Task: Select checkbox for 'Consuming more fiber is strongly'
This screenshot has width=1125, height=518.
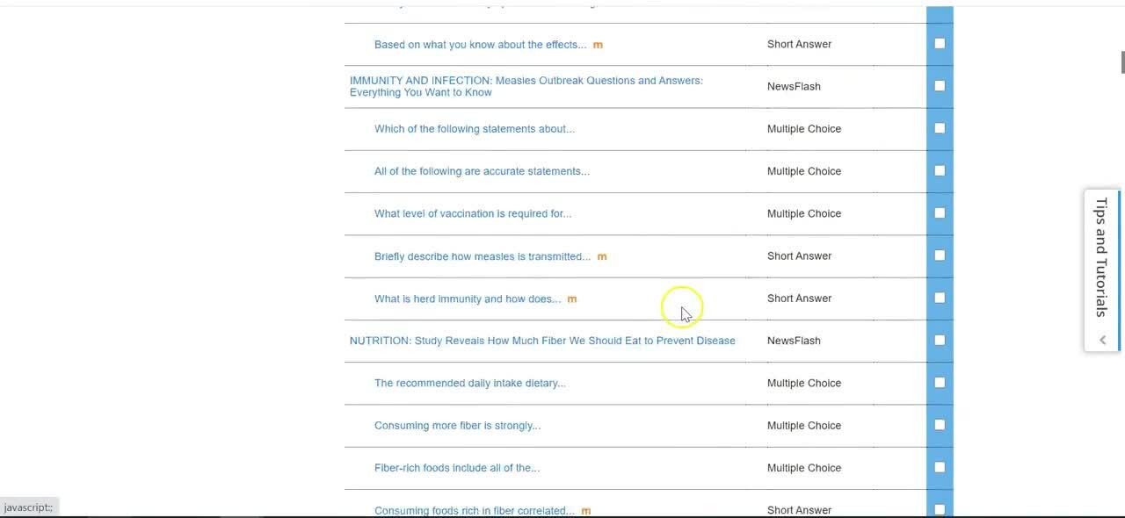Action: (940, 425)
